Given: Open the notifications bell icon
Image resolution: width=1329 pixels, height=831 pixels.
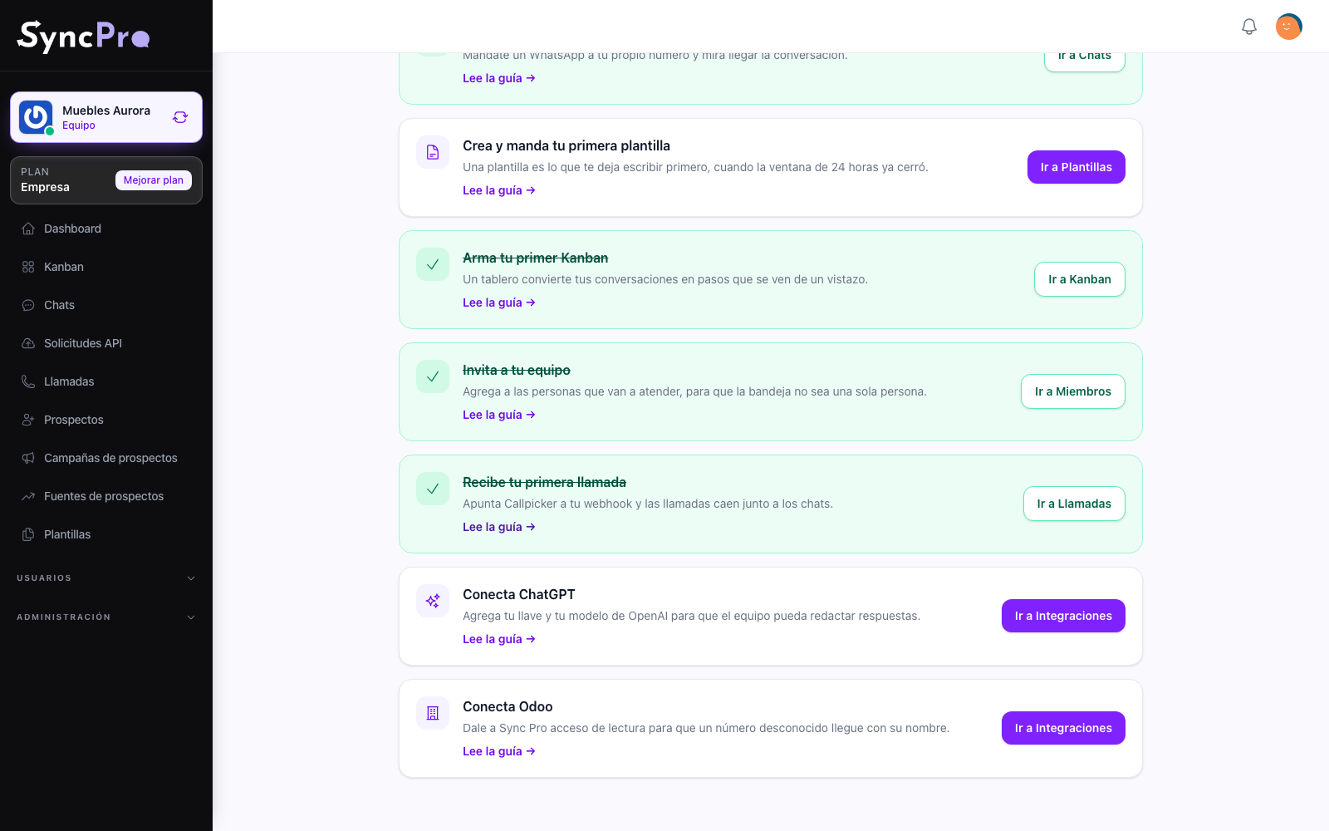Looking at the screenshot, I should pos(1249,27).
